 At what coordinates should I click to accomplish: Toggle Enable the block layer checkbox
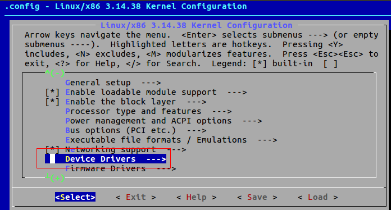tap(52, 102)
